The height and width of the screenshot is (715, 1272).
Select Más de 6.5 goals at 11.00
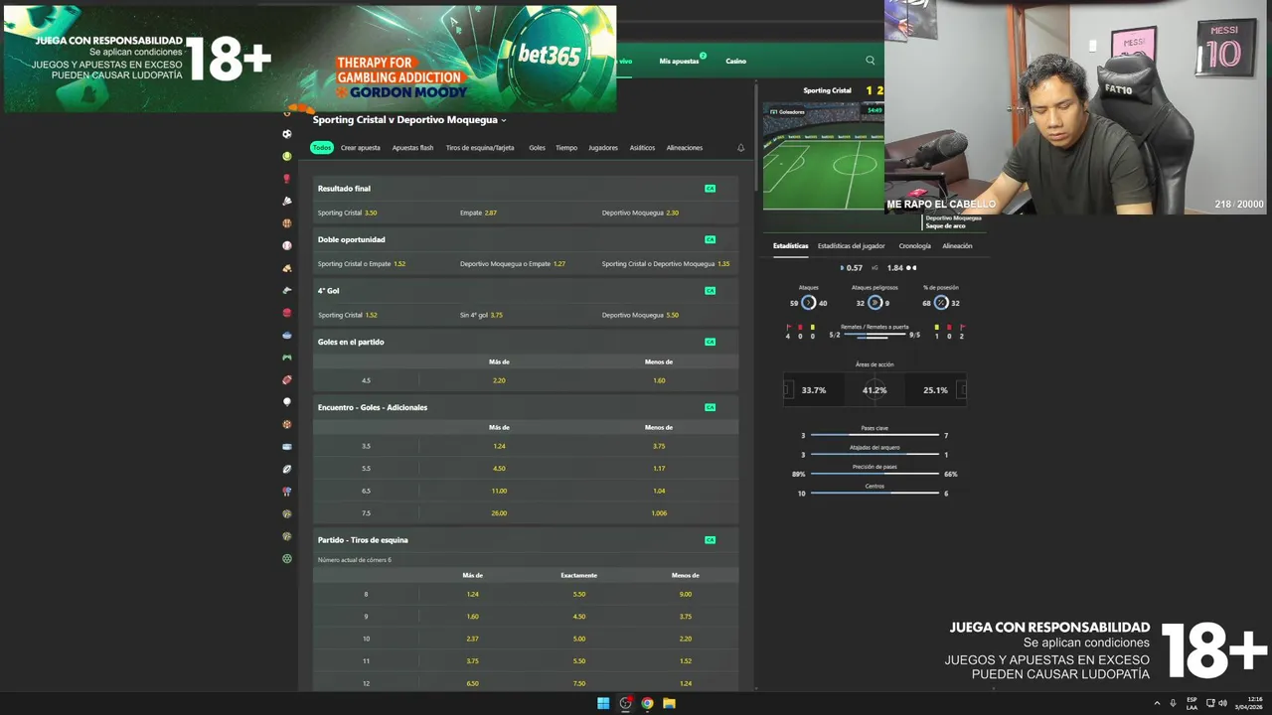click(499, 491)
